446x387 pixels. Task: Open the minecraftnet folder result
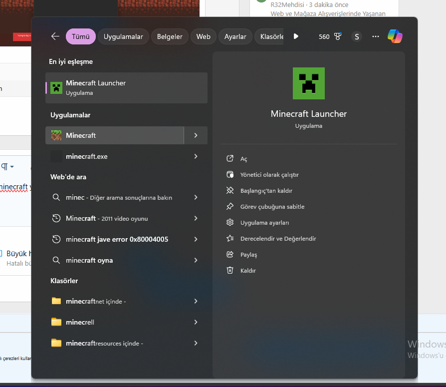[115, 301]
